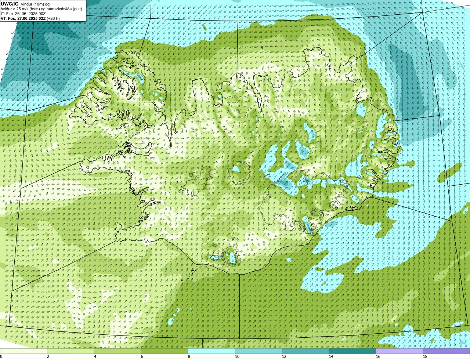
Task: Click the "UWC/IG: Vindur (10m) og" title line
Action: pyautogui.click(x=25, y=4)
